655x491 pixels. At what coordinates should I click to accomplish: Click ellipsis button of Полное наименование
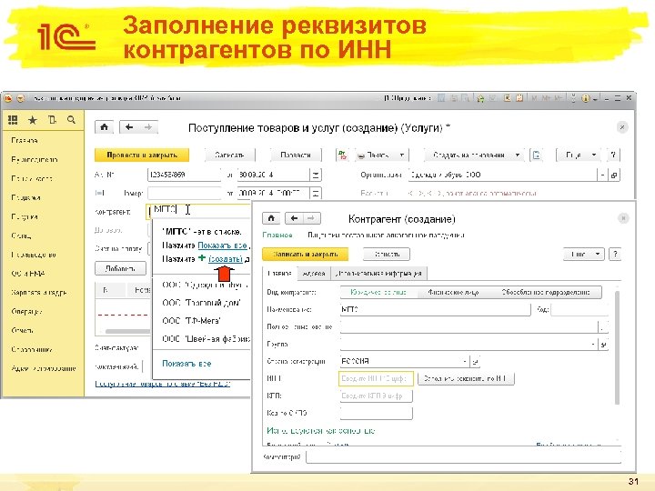[602, 327]
